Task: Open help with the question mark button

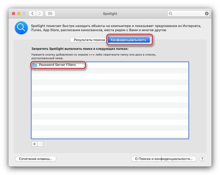Action: 202,159
